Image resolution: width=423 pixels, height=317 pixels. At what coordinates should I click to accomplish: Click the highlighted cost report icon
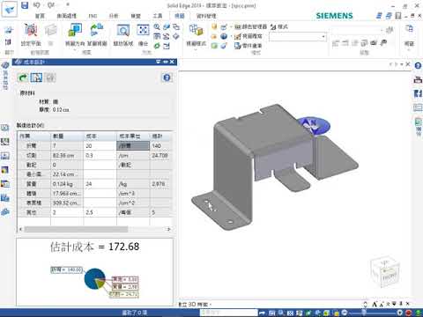36,77
